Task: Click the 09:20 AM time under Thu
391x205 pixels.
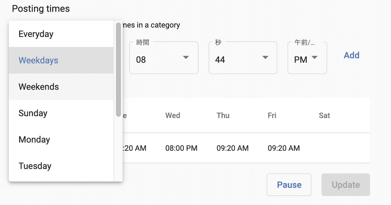Action: [x=232, y=148]
